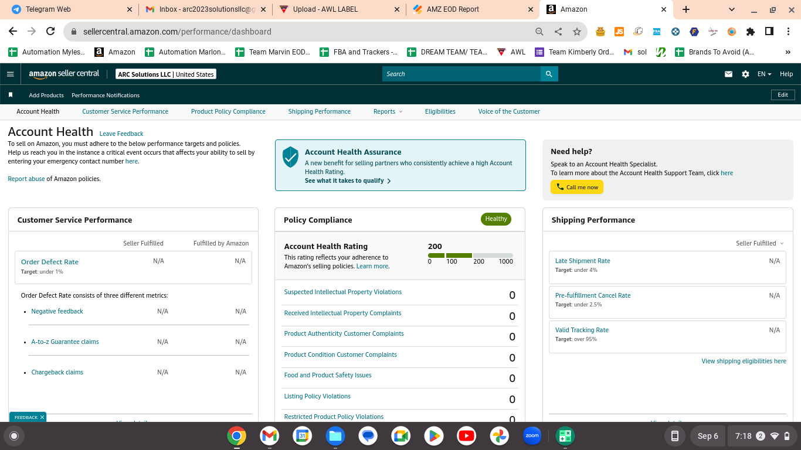
Task: Open the Seller Central settings gear
Action: 745,74
